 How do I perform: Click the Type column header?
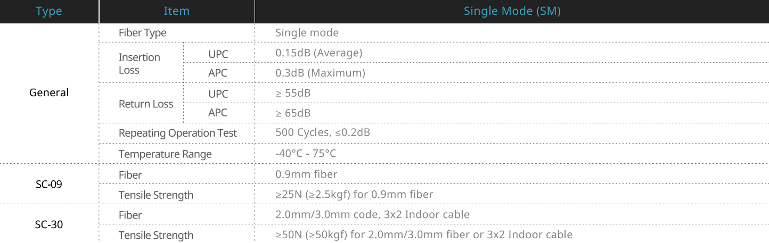click(49, 11)
